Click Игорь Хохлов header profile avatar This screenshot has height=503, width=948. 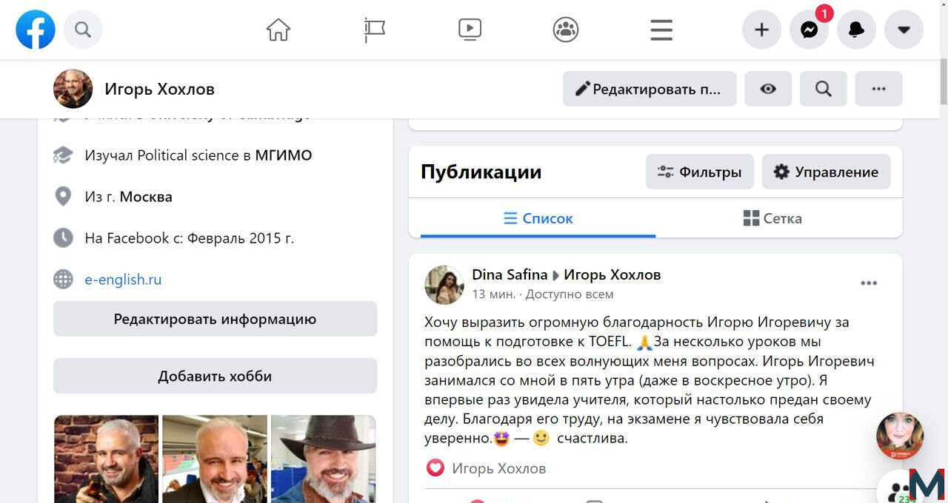pyautogui.click(x=73, y=89)
